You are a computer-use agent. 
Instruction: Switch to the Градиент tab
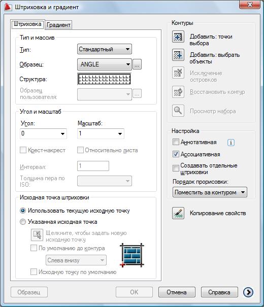pyautogui.click(x=58, y=25)
